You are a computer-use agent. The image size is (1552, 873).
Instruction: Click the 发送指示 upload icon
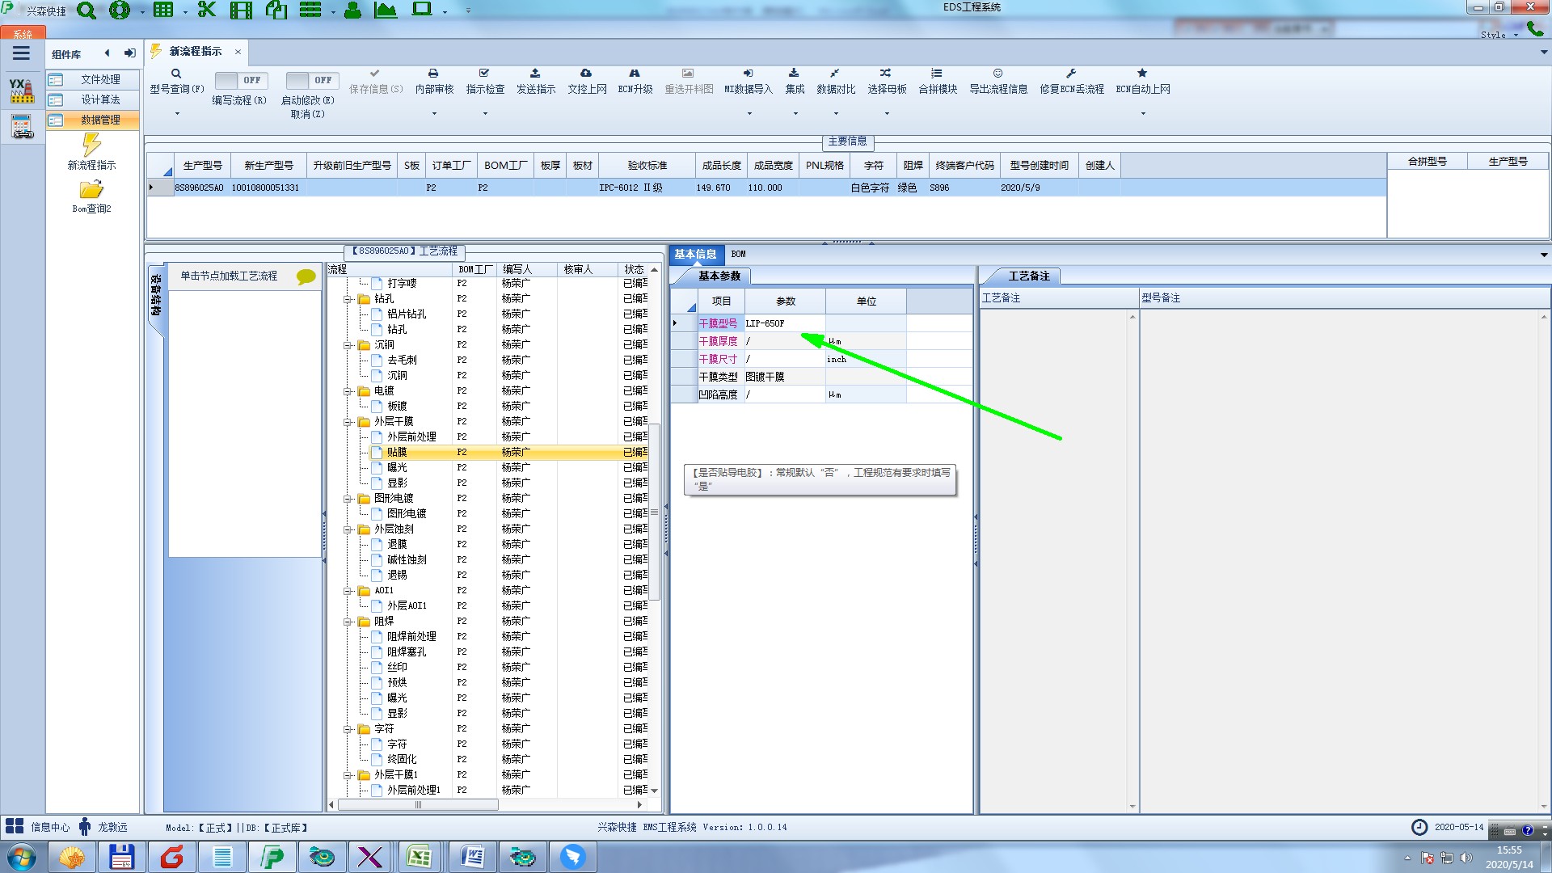click(535, 74)
